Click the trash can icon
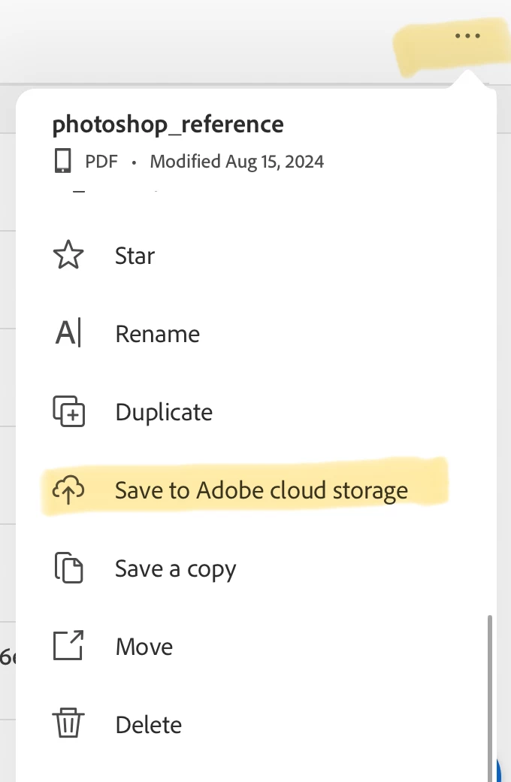 pos(68,725)
